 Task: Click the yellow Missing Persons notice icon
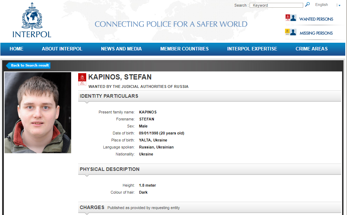pyautogui.click(x=287, y=32)
